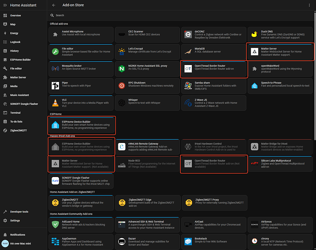Image resolution: width=316 pixels, height=250 pixels.
Task: Click the Music Assistant sidebar icon
Action: click(5, 95)
